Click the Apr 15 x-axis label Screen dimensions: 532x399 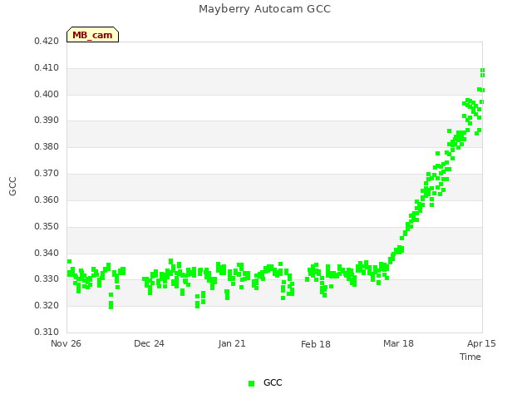481,343
